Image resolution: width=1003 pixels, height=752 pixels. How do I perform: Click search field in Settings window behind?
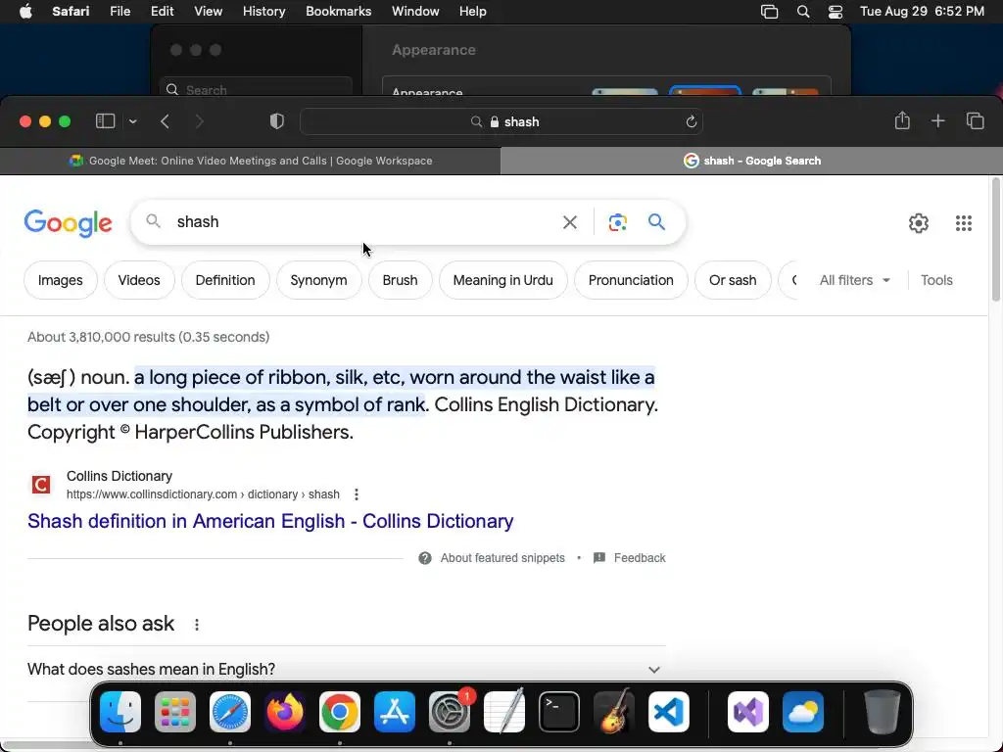[x=256, y=89]
